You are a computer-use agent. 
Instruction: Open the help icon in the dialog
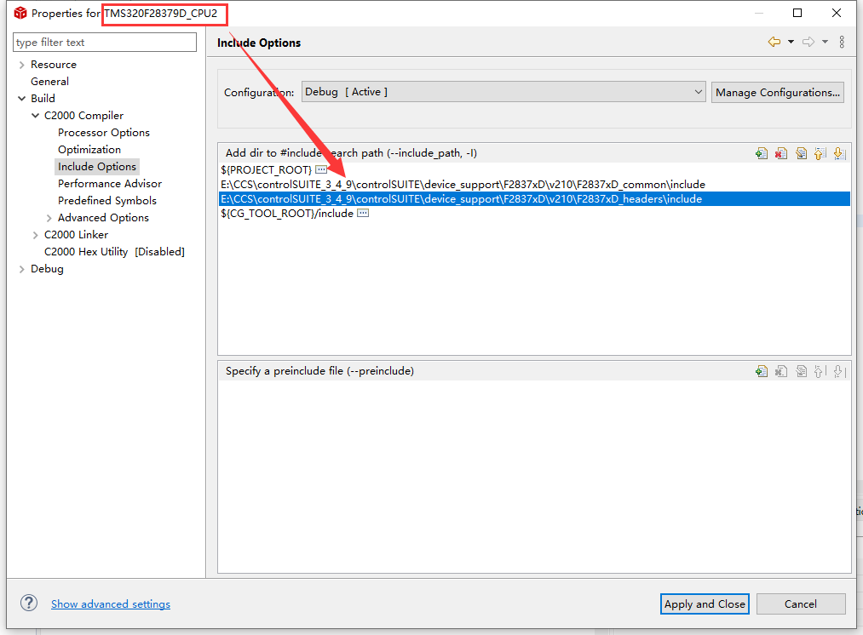click(x=29, y=604)
